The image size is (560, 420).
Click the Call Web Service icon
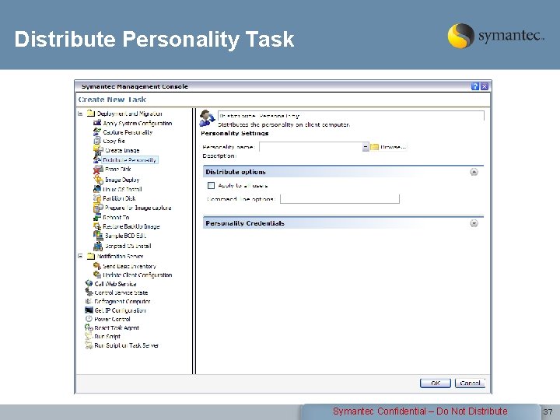coord(89,284)
